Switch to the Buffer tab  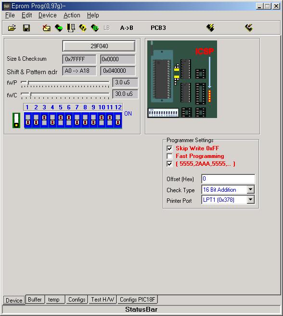[35, 300]
